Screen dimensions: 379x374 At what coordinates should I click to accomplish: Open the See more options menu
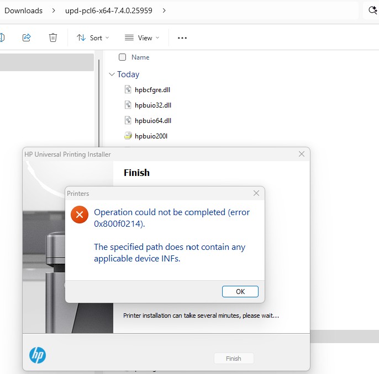click(x=182, y=38)
